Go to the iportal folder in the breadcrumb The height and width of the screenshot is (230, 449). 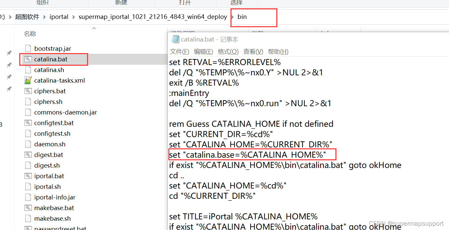[59, 17]
